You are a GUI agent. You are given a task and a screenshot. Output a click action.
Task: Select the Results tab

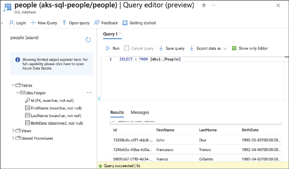point(117,113)
